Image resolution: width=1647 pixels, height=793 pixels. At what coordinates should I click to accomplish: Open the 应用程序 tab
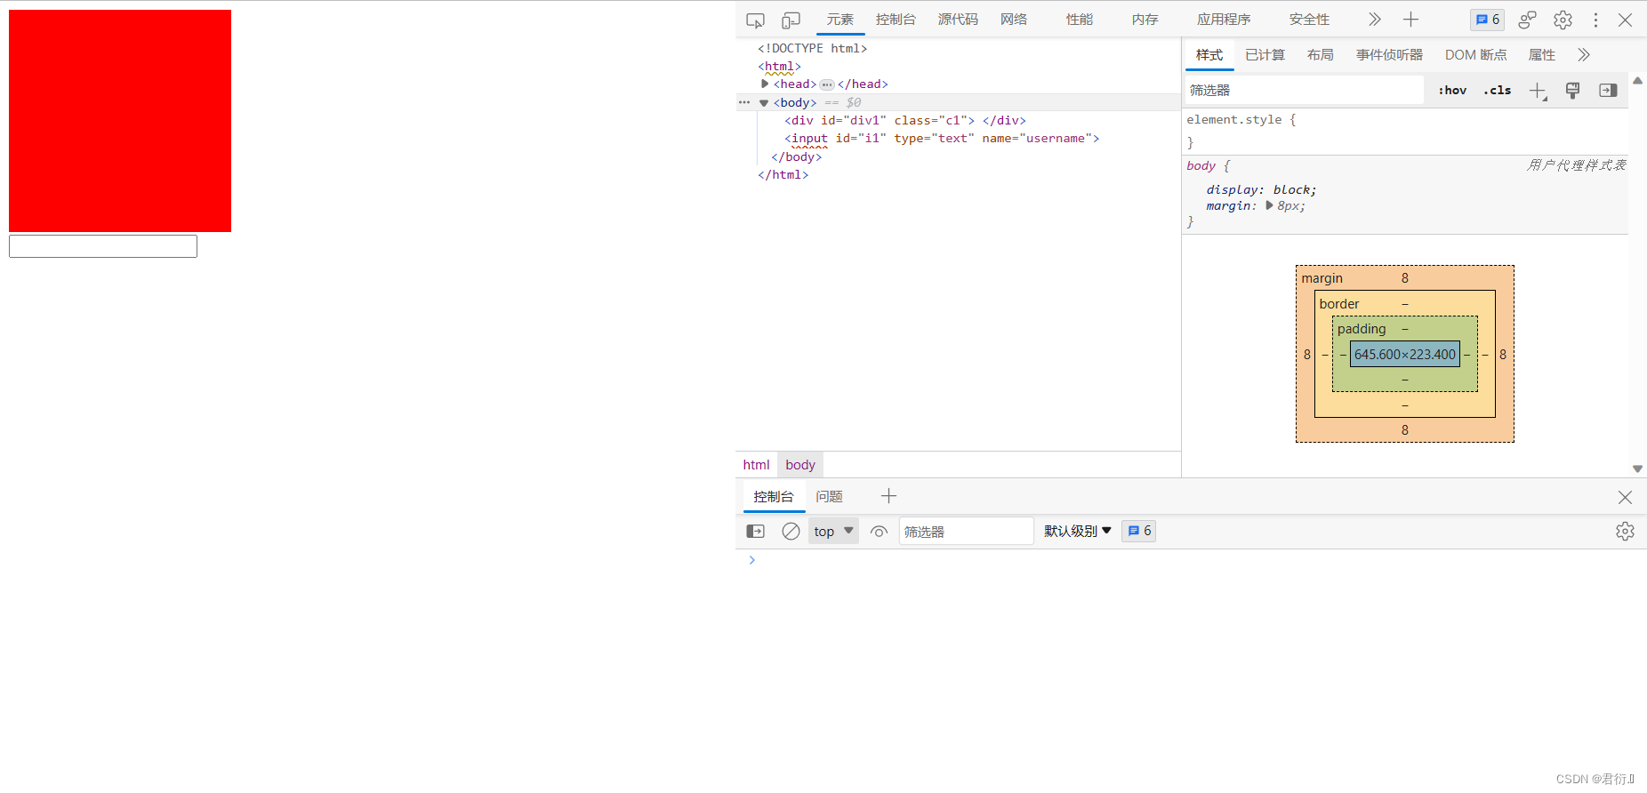(1224, 20)
